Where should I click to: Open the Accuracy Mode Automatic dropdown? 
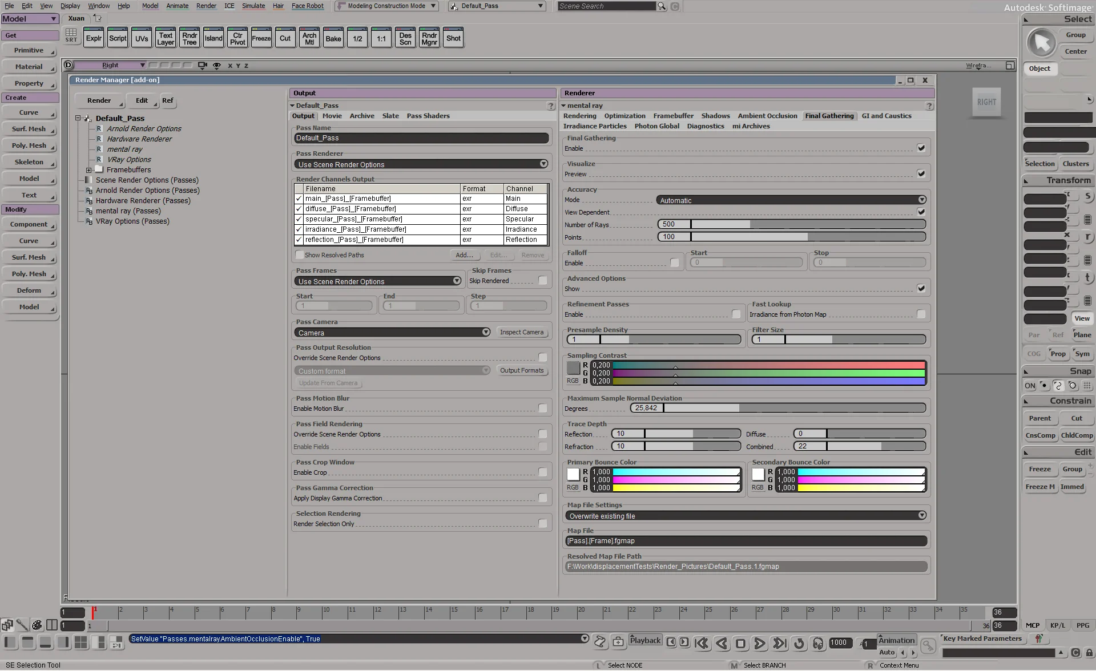coord(791,200)
